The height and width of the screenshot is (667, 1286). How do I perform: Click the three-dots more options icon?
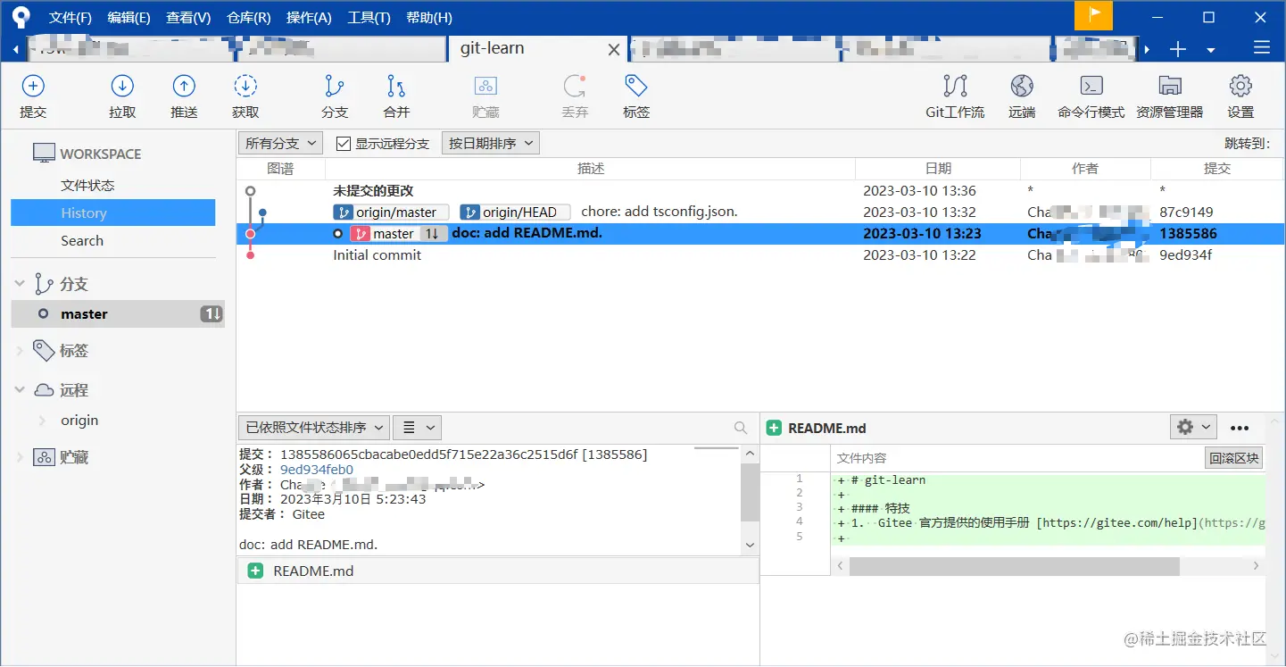point(1240,428)
